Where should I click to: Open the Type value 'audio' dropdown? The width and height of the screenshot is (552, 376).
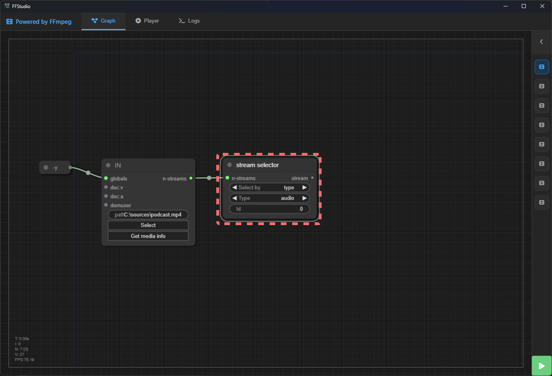coord(287,198)
